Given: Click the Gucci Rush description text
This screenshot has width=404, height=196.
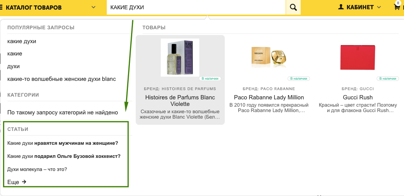Looking at the screenshot, I should click(358, 108).
